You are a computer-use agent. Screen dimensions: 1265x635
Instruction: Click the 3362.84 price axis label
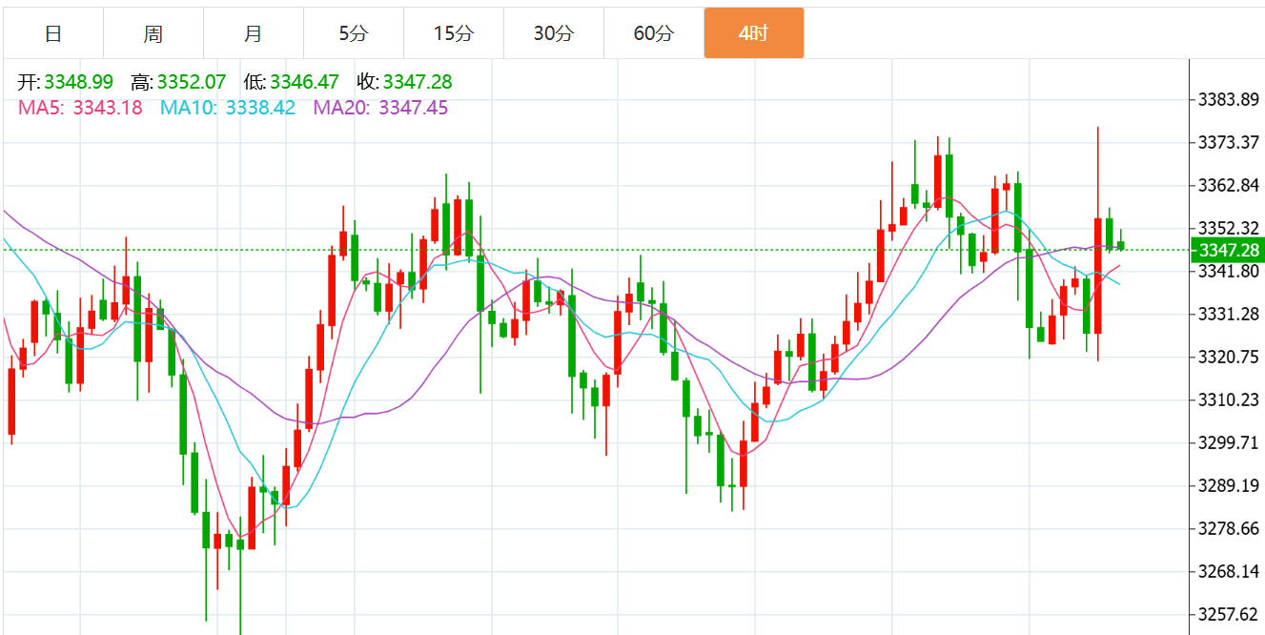pos(1229,185)
